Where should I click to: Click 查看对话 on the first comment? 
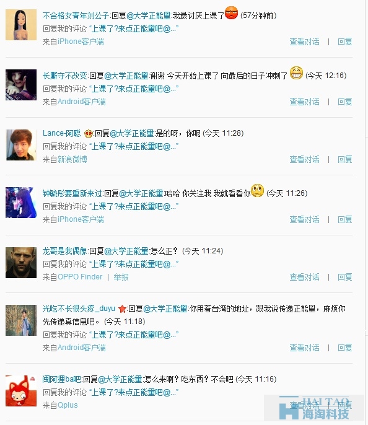coord(304,42)
